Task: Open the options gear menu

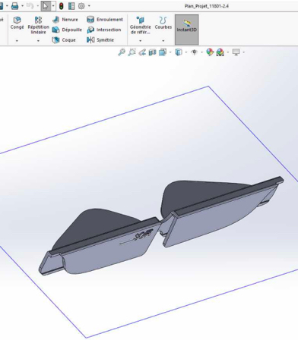Action: 81,6
